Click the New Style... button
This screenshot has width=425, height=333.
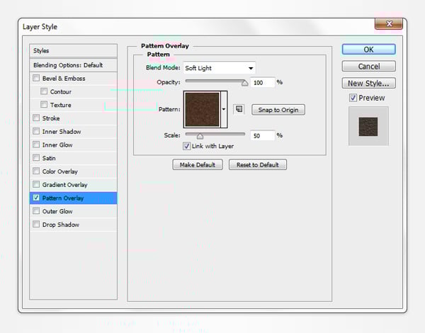tap(368, 83)
